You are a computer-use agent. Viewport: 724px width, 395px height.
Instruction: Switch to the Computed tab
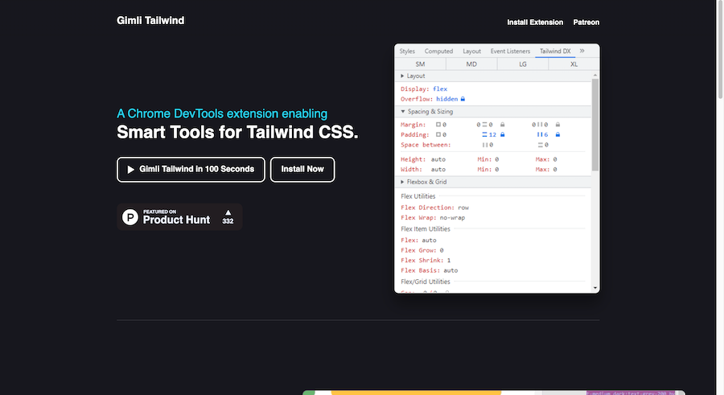(438, 51)
